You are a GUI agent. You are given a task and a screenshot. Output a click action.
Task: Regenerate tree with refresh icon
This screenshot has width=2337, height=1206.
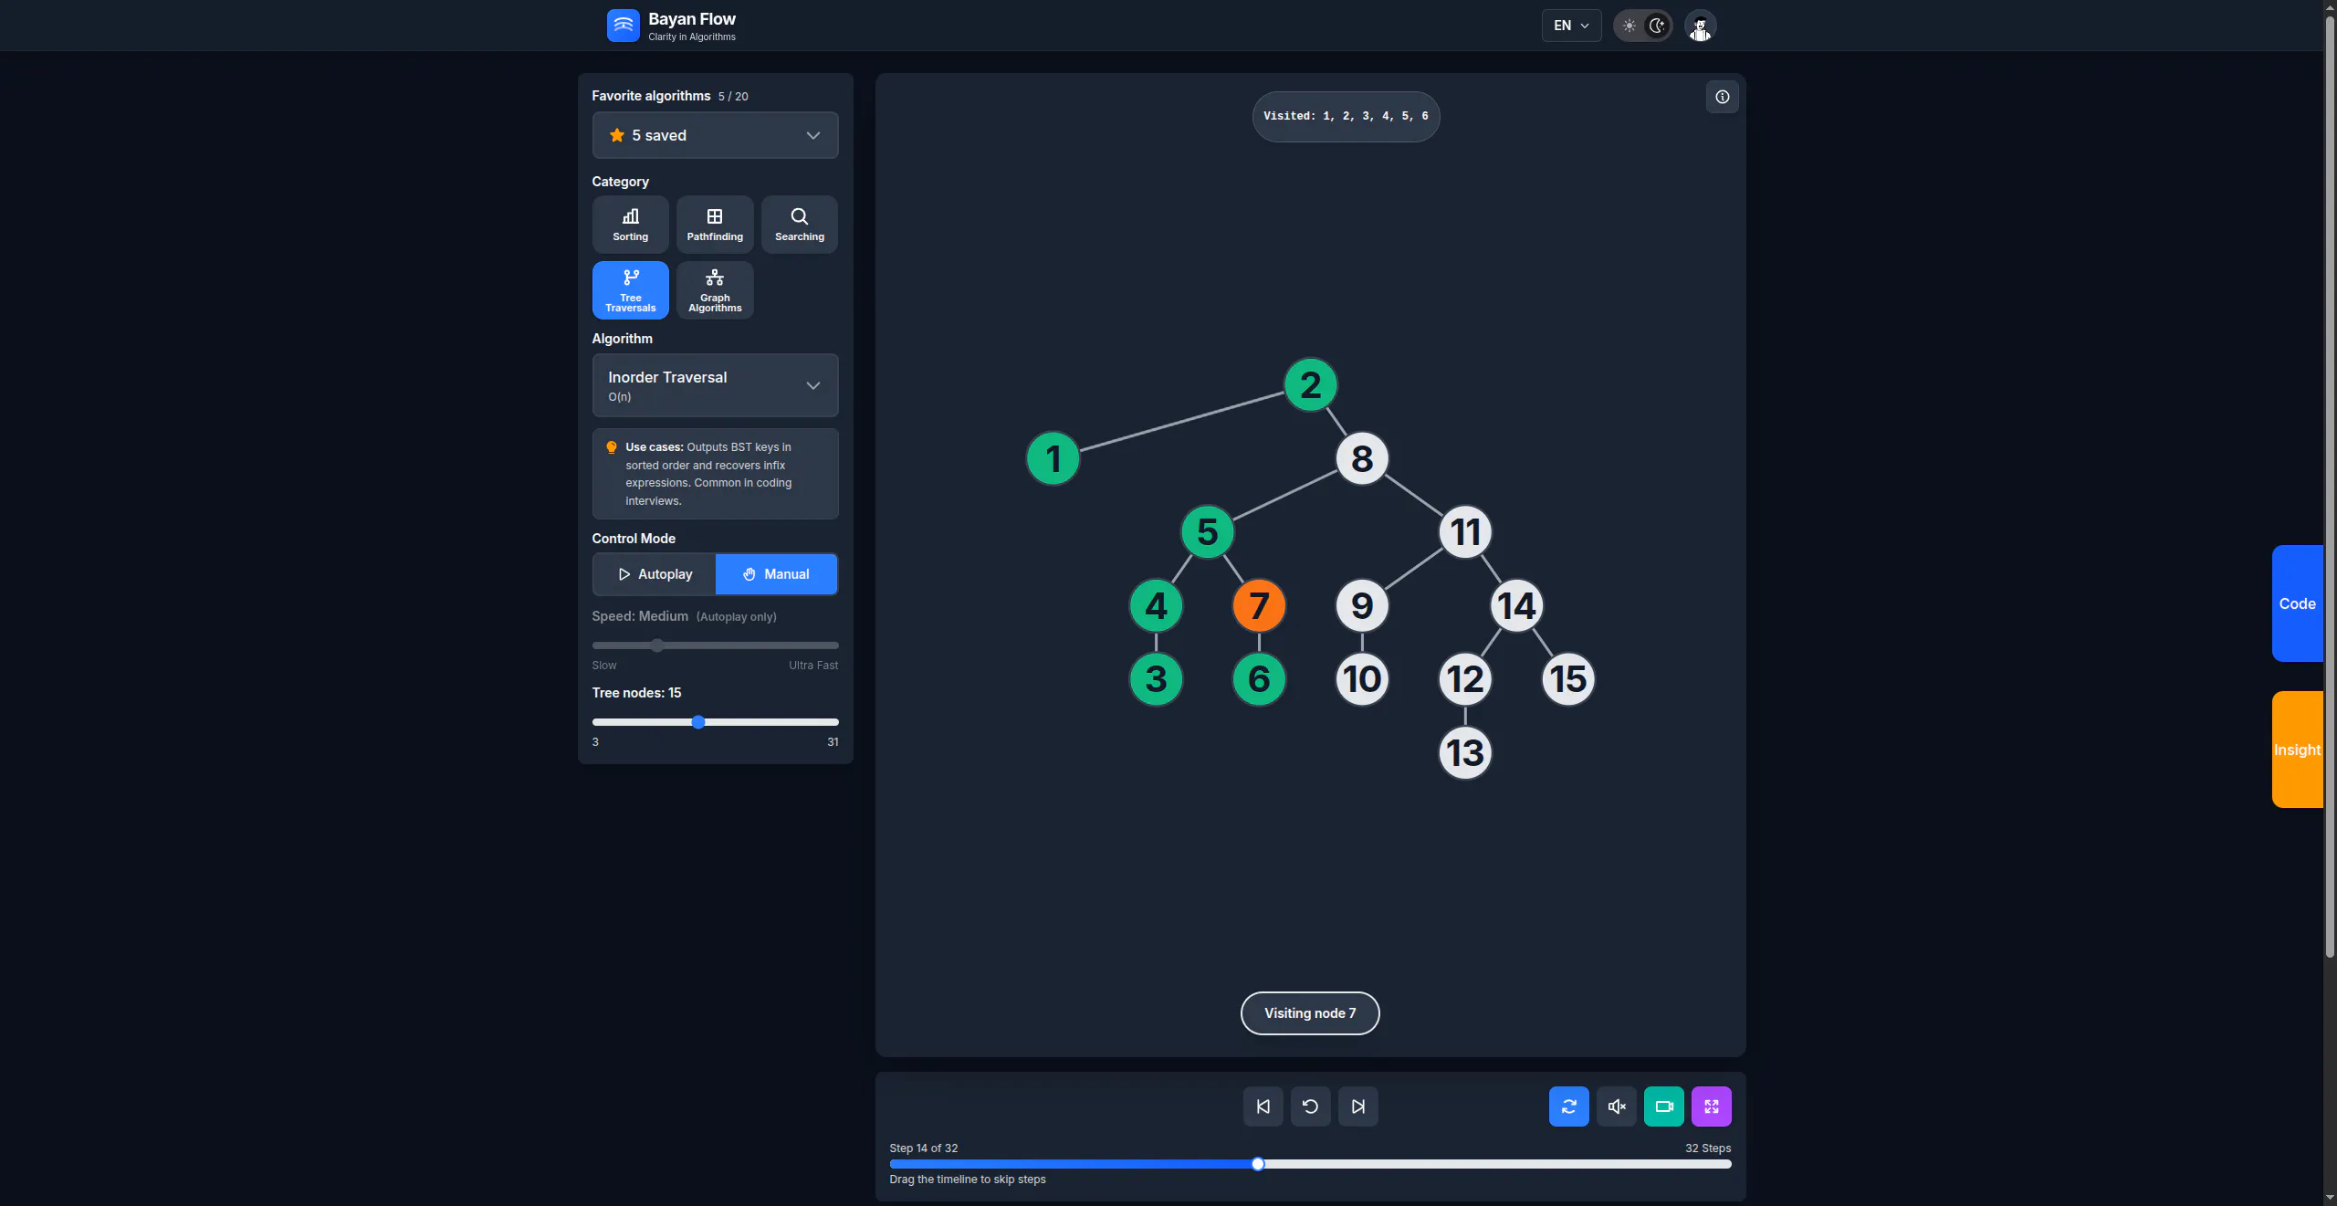click(x=1568, y=1106)
